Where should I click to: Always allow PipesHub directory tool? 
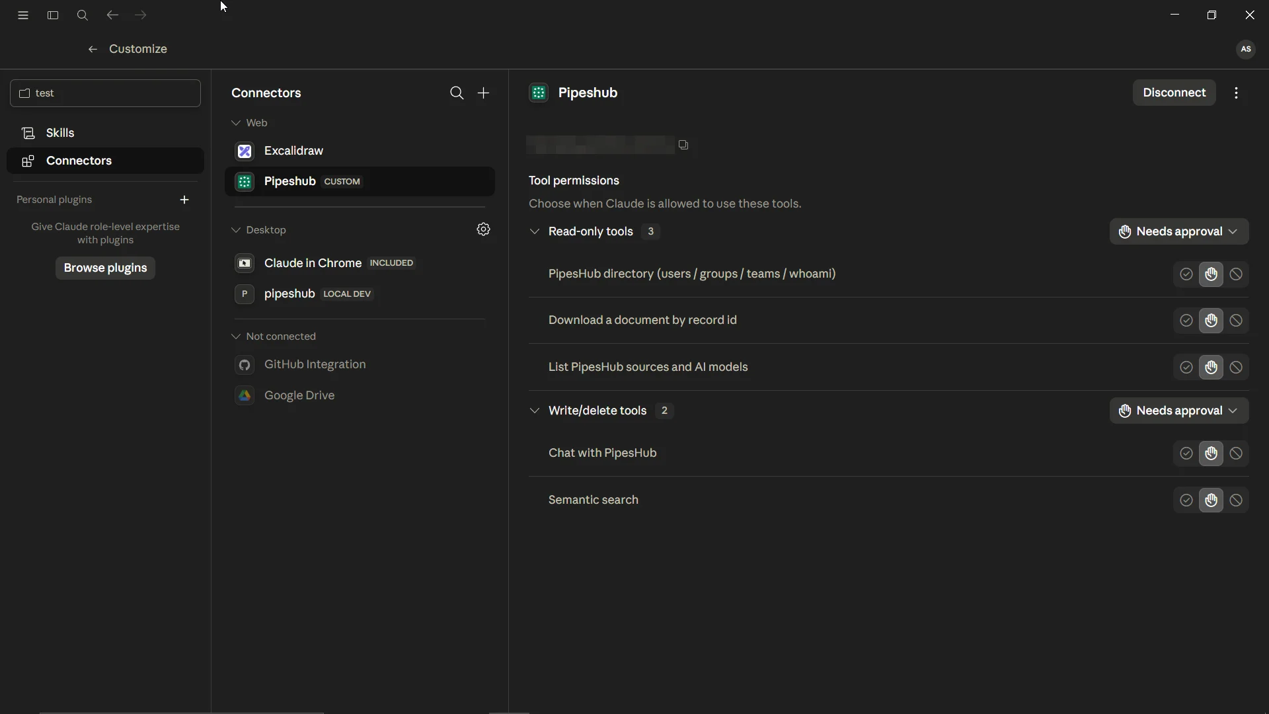point(1186,274)
